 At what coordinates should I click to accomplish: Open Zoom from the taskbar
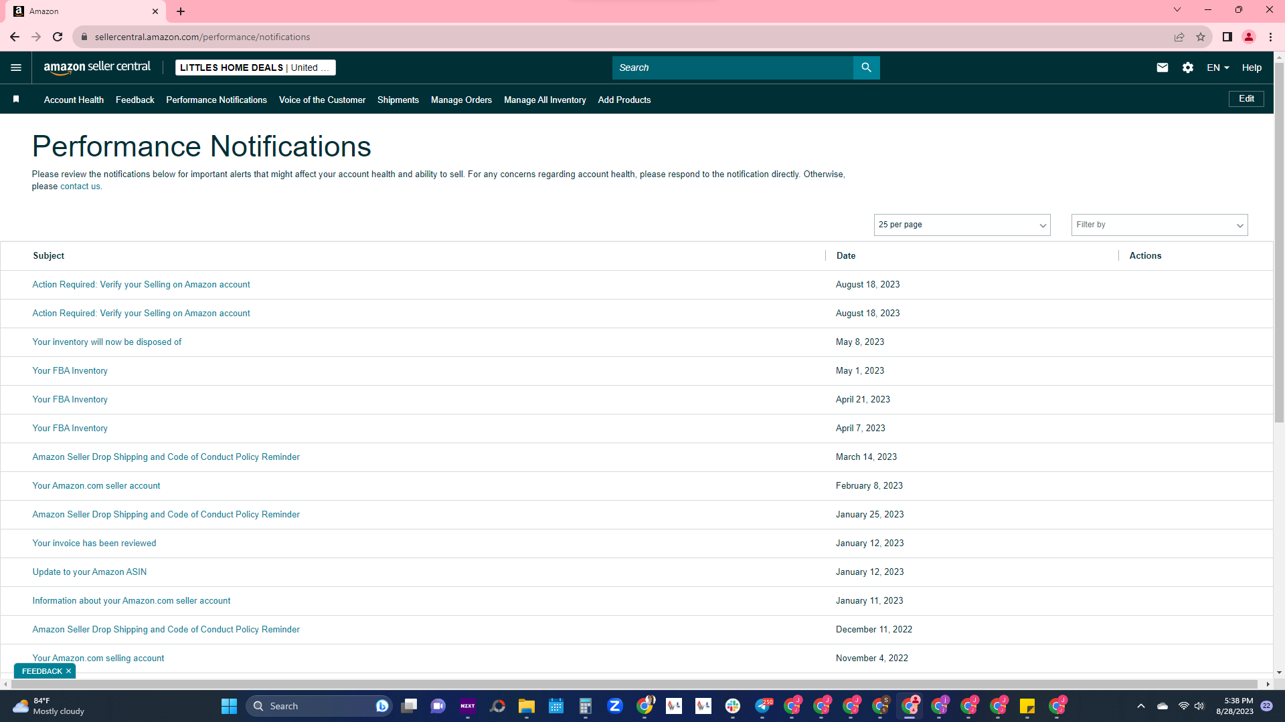click(615, 706)
